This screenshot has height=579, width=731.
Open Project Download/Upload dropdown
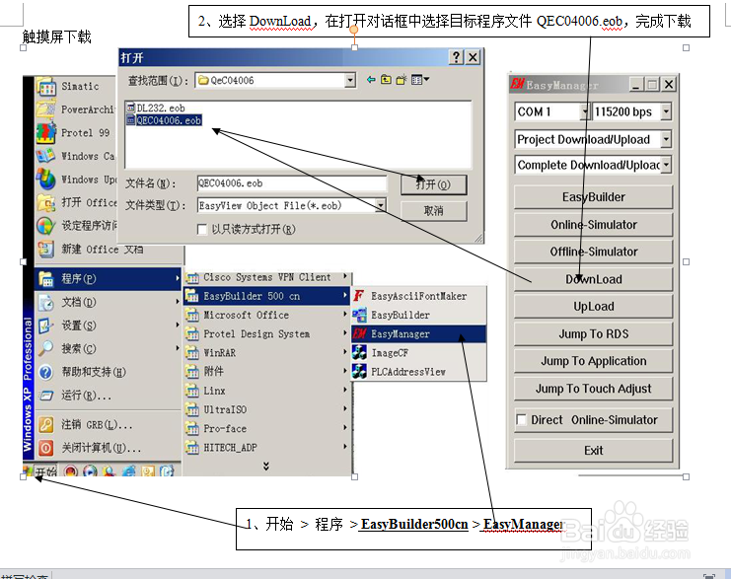(666, 139)
